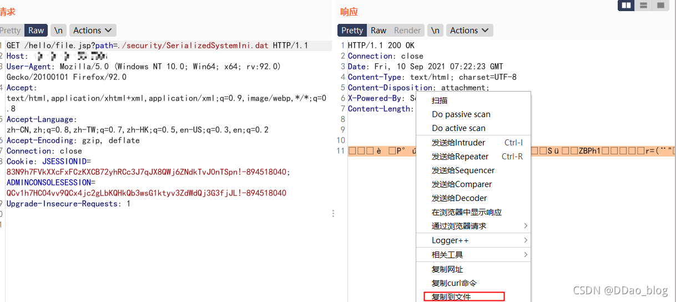Screen dimensions: 676x302
Task: Click Upgrade-Insecure-Requests header line
Action: pos(68,204)
